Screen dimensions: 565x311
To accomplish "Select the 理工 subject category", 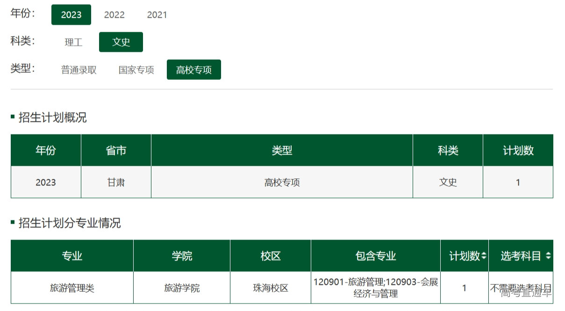I will click(73, 42).
